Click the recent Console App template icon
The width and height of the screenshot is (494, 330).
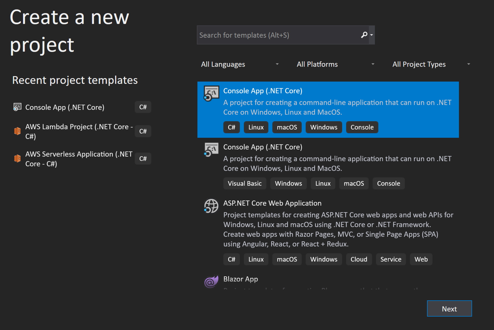[17, 107]
